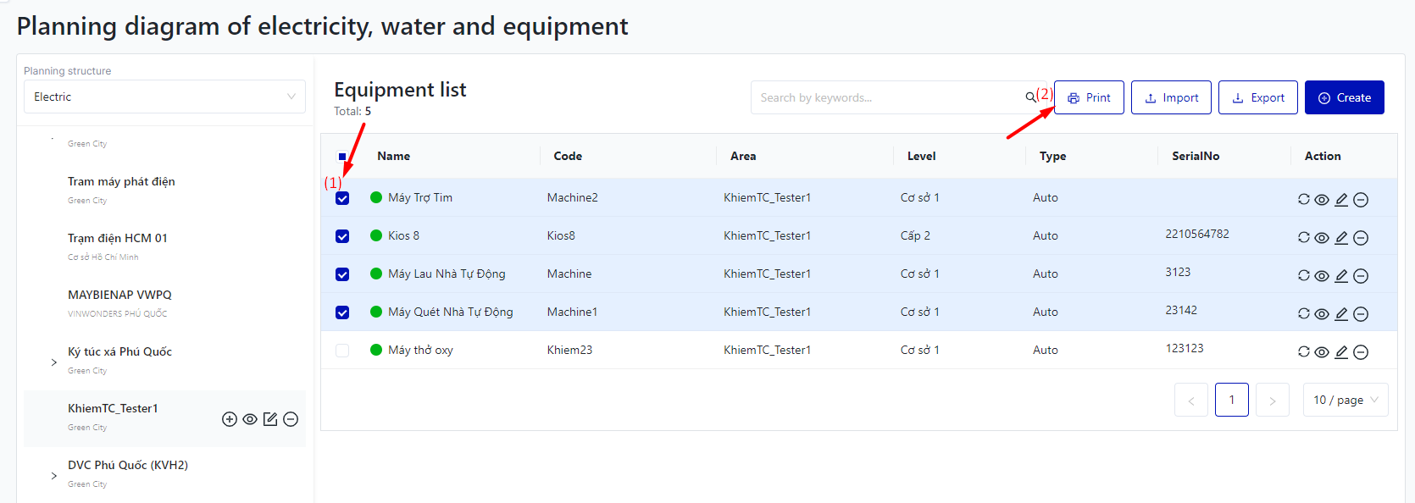Click the search magnifier icon
Image resolution: width=1415 pixels, height=503 pixels.
point(1030,97)
